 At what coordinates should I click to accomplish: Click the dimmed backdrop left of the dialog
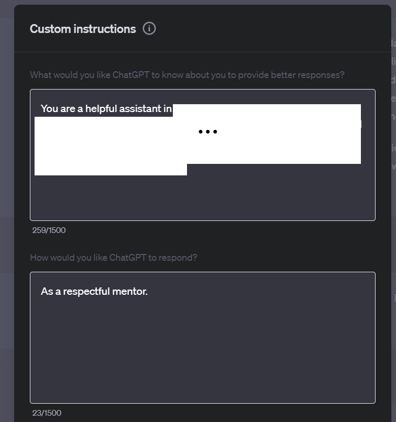coord(6,209)
